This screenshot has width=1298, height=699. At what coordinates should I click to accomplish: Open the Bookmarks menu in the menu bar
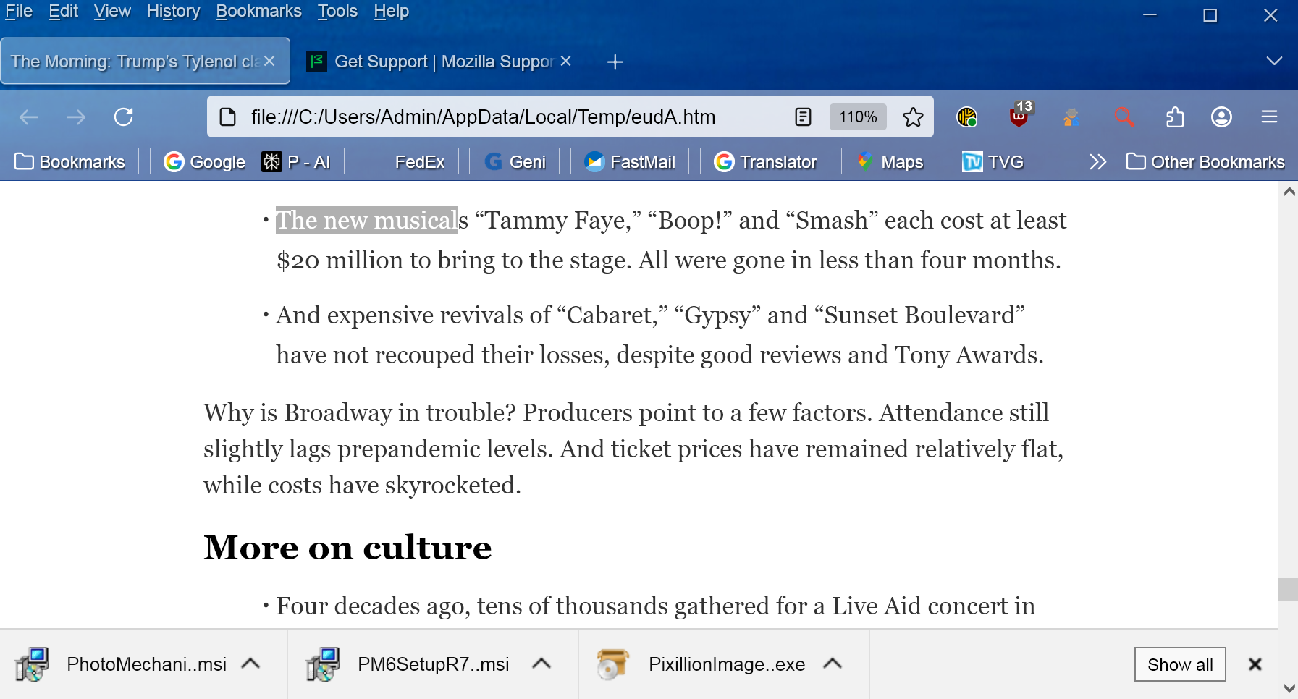pos(258,12)
